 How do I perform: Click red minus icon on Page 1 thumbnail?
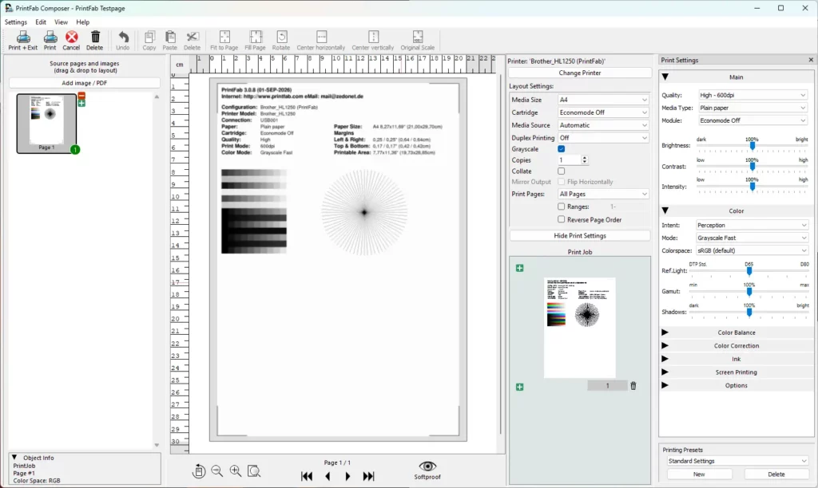(x=81, y=96)
